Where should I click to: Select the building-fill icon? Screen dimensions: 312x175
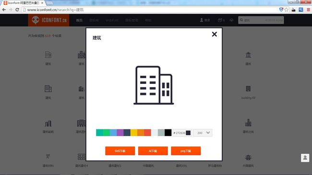click(x=248, y=89)
